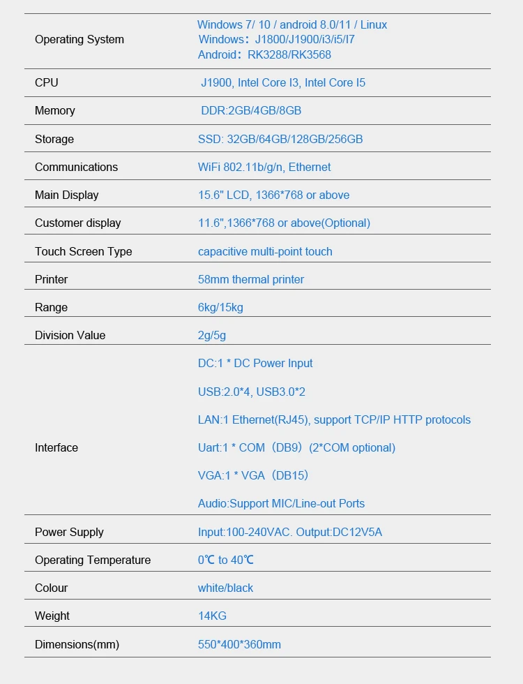Click the Range value 6kg/15kg
Image resolution: width=523 pixels, height=684 pixels.
coord(220,307)
